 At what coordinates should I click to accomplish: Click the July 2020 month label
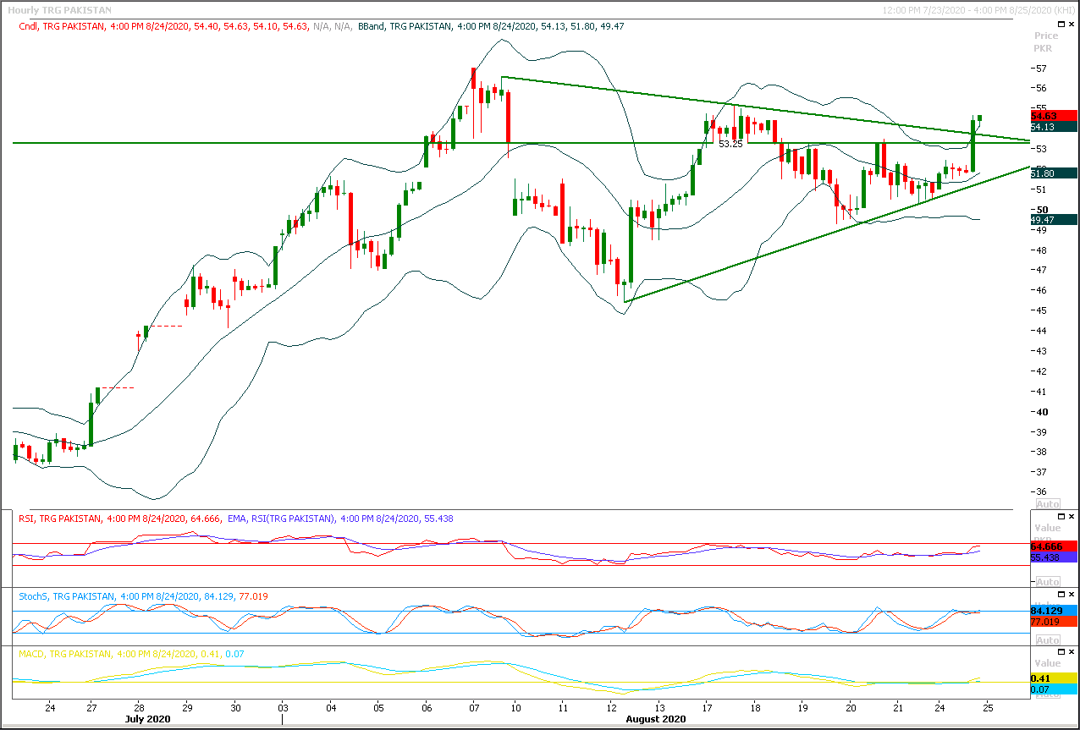coord(148,719)
